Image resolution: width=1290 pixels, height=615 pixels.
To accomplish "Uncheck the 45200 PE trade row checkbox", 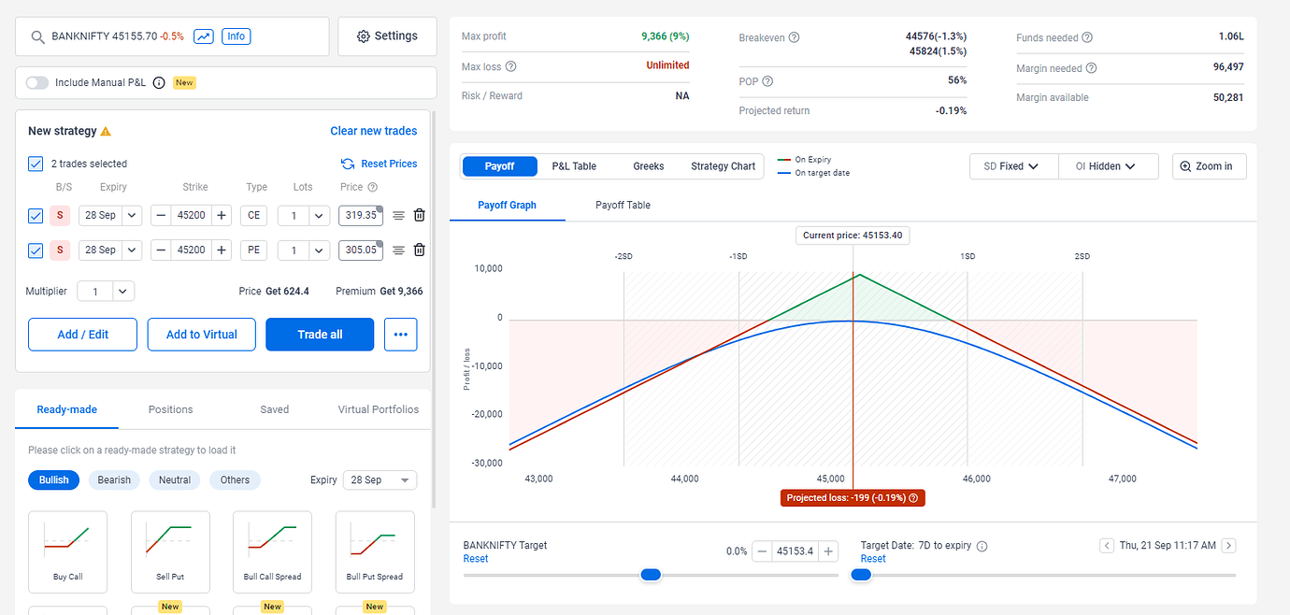I will pyautogui.click(x=35, y=250).
